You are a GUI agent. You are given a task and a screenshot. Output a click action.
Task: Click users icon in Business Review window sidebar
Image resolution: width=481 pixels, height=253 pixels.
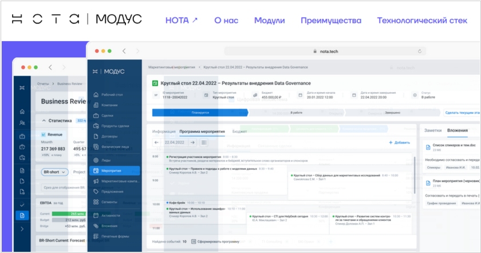pos(22,122)
